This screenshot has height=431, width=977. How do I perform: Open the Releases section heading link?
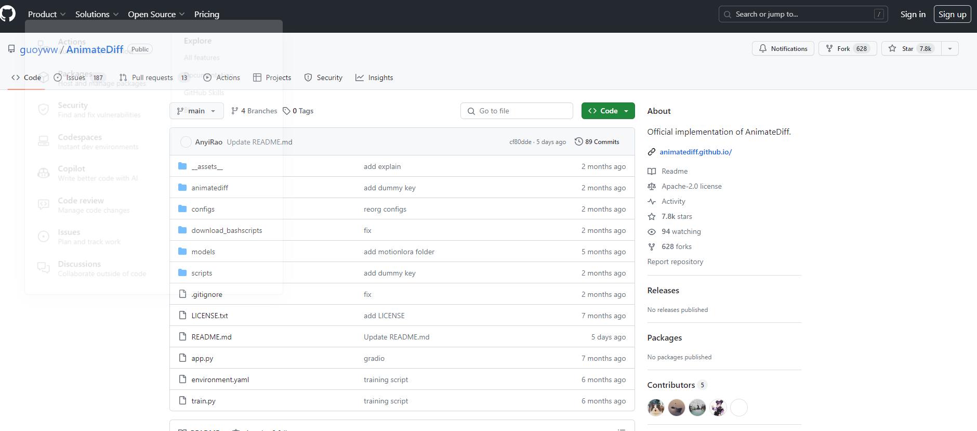pyautogui.click(x=663, y=290)
